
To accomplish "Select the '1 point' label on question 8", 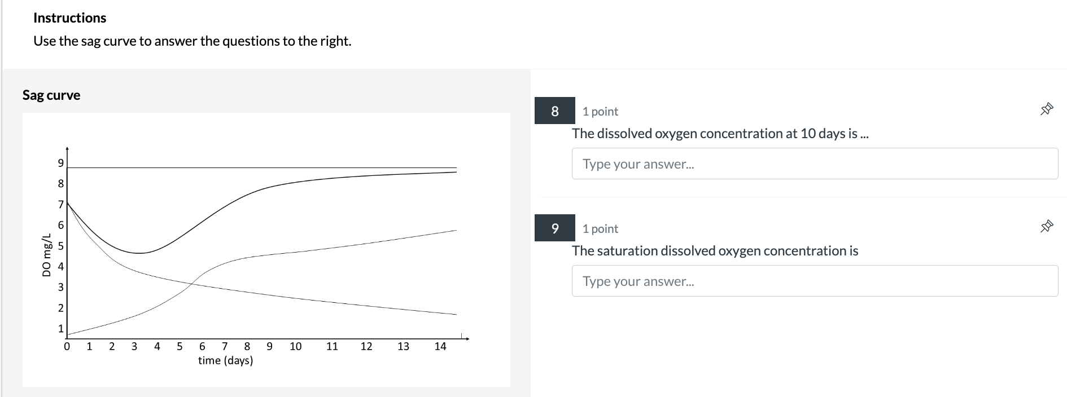I will [x=600, y=111].
